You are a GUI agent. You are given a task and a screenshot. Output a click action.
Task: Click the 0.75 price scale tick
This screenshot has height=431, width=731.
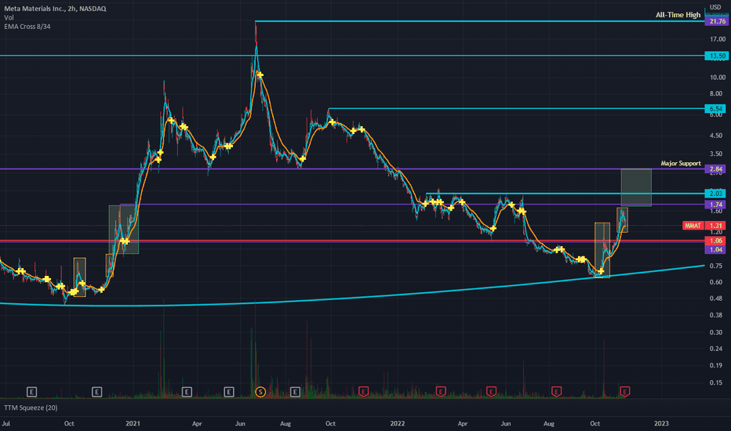[718, 266]
